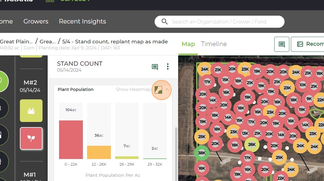Open the Recommendations button
Image resolution: width=324 pixels, height=181 pixels.
[307, 44]
